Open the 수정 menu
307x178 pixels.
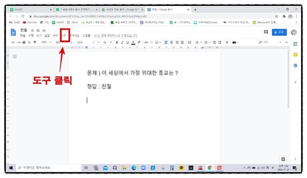pos(31,36)
